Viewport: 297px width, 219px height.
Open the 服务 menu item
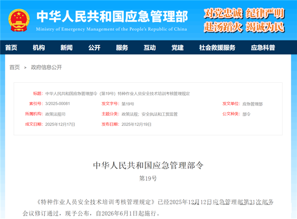[x=122, y=48]
